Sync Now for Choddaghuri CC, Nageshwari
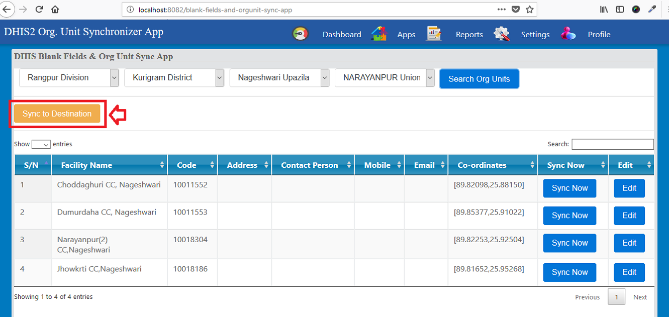This screenshot has height=317, width=669. point(569,188)
